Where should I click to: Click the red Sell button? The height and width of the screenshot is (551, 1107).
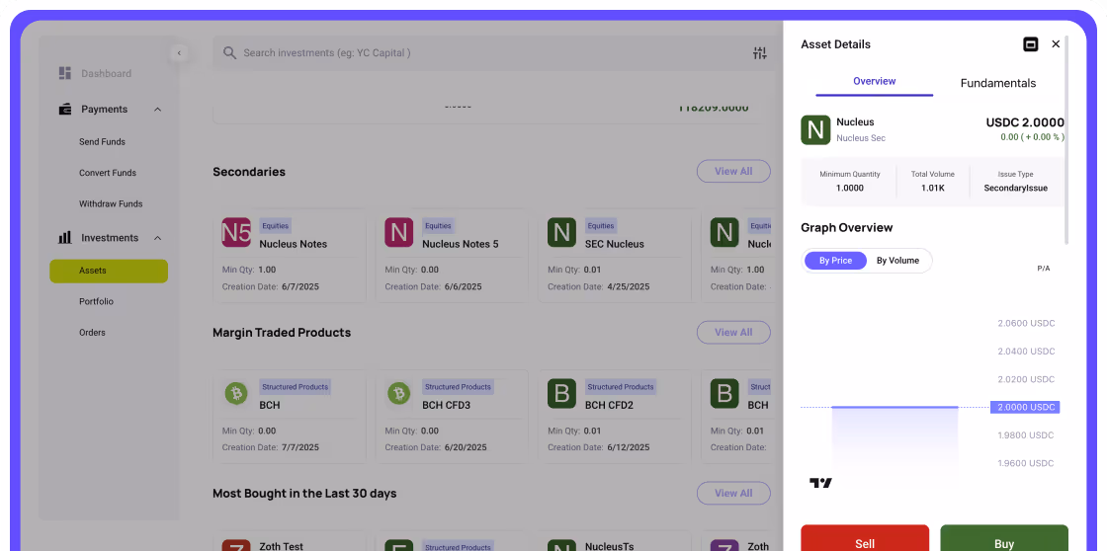865,539
